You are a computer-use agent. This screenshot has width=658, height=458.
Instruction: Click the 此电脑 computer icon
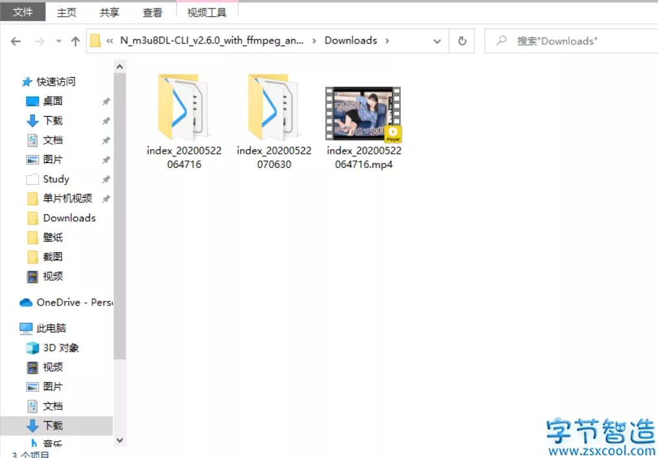[26, 328]
